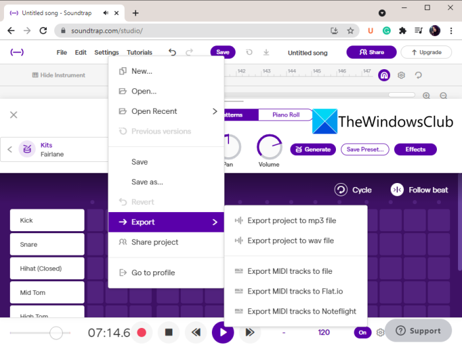
Task: Toggle the Cycle option
Action: coord(353,190)
